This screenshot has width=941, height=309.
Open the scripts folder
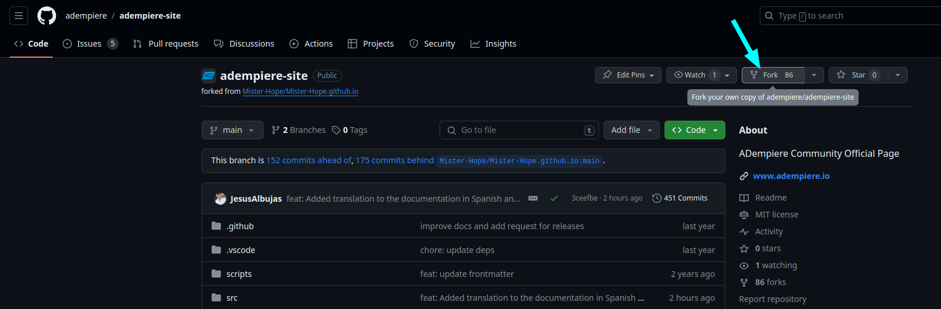(x=239, y=274)
